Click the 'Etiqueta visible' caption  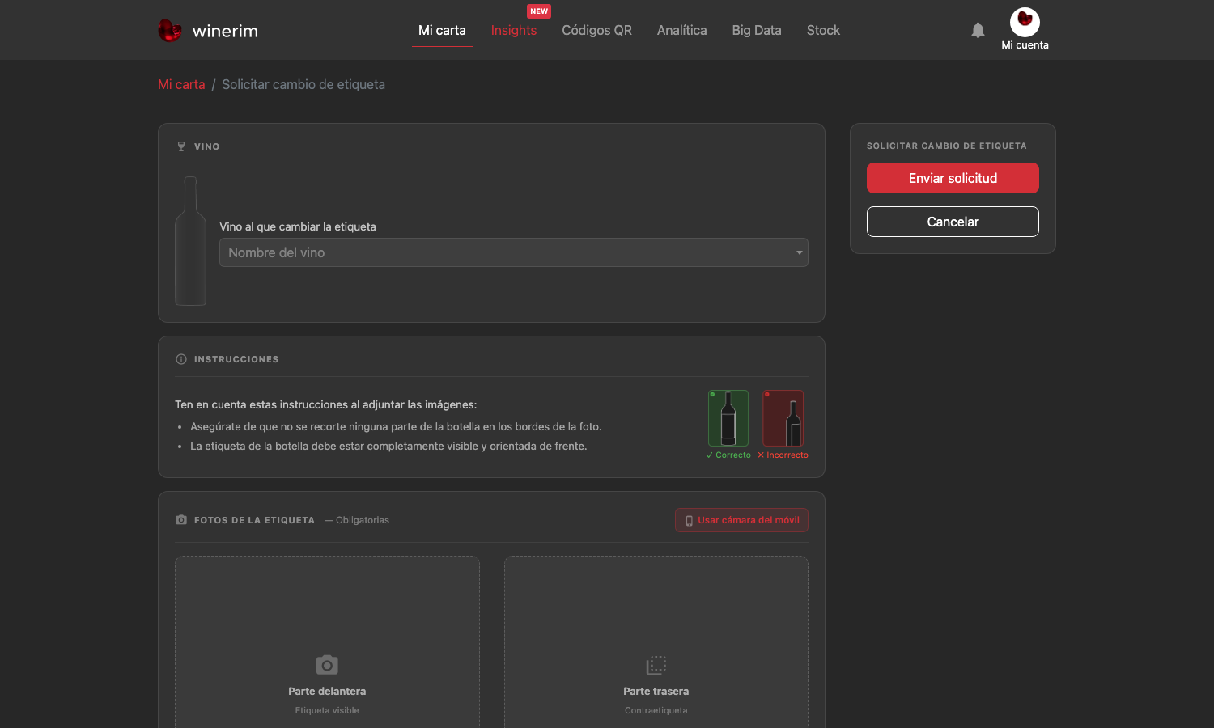tap(327, 710)
